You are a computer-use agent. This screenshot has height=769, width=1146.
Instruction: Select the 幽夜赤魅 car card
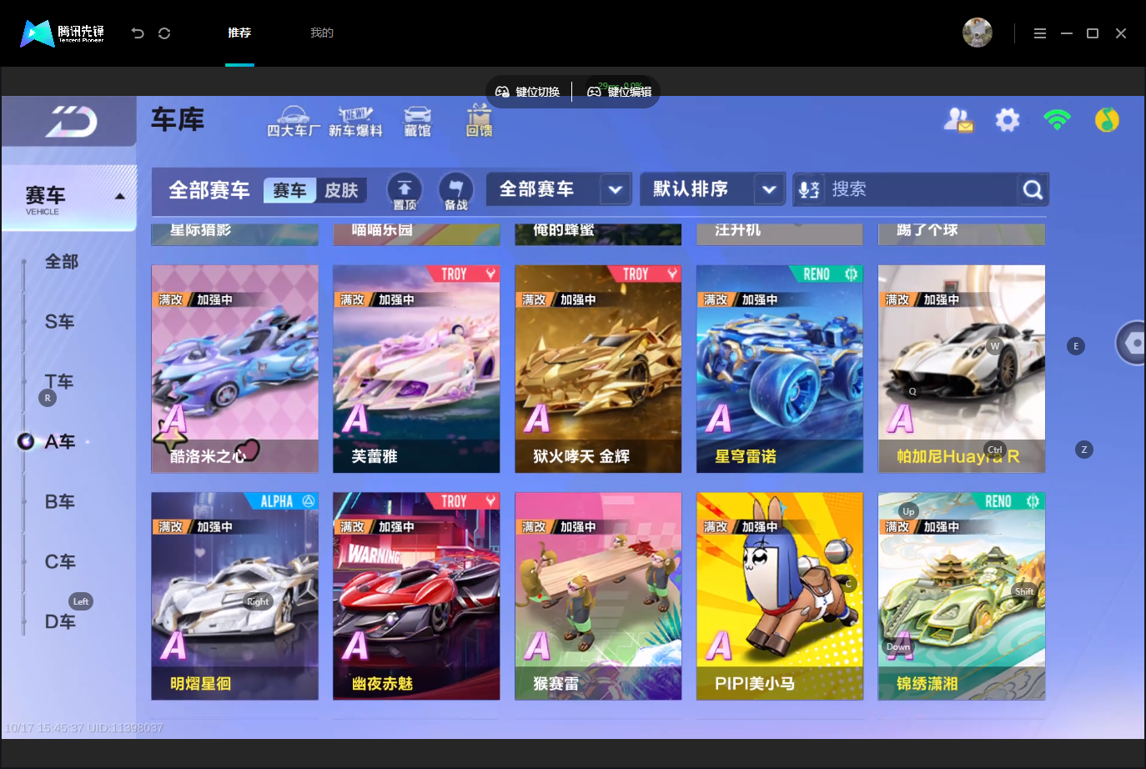pyautogui.click(x=416, y=596)
